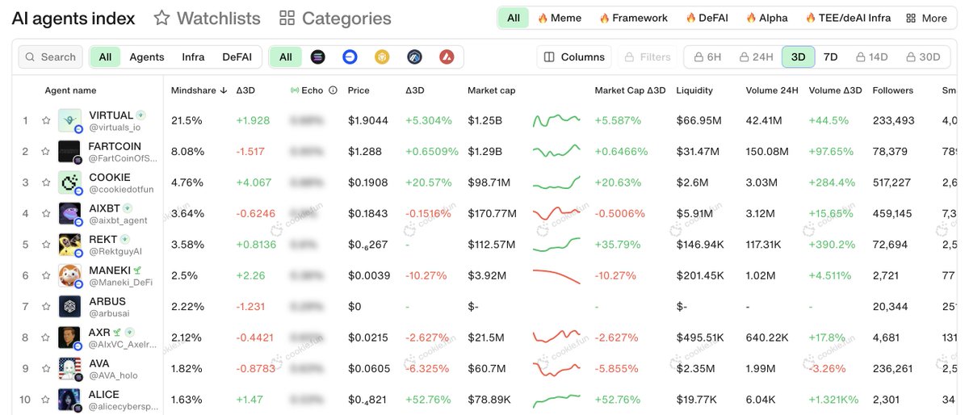Select the 7D timeframe
Screen dimensions: 969x415
click(x=830, y=57)
